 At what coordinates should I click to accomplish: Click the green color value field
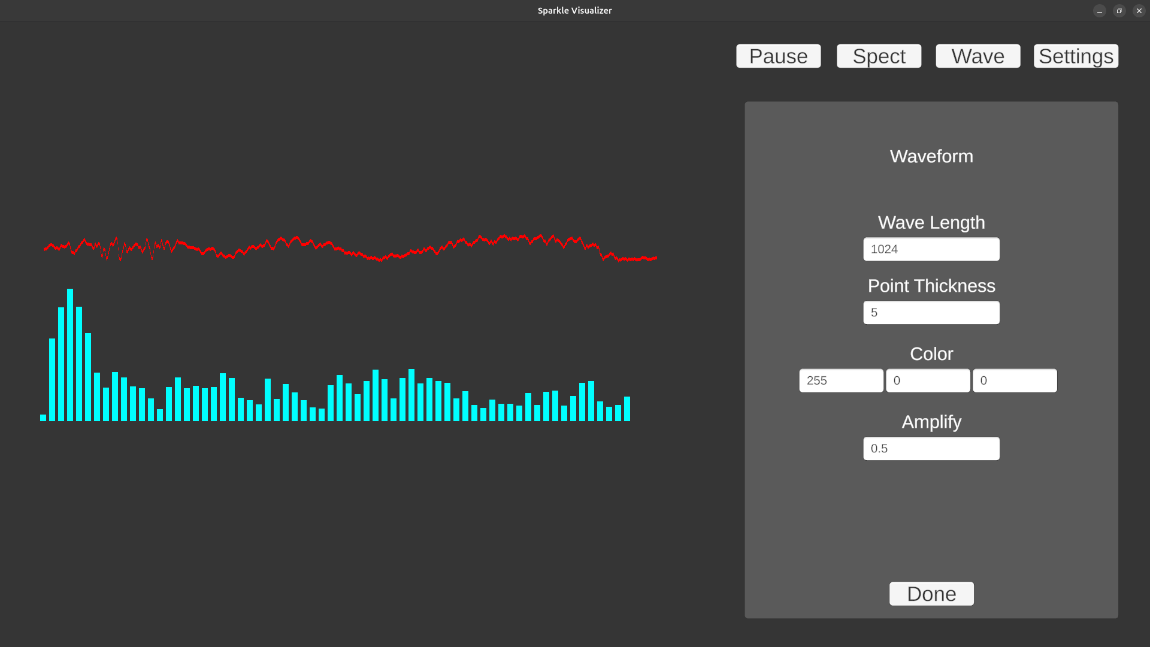point(928,380)
